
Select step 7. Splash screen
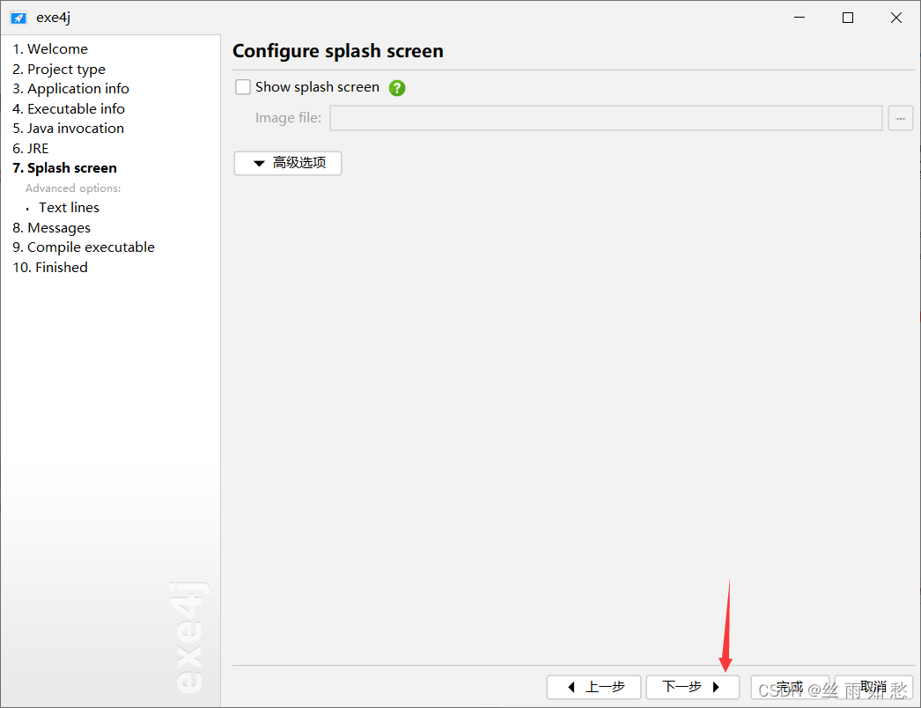(64, 168)
